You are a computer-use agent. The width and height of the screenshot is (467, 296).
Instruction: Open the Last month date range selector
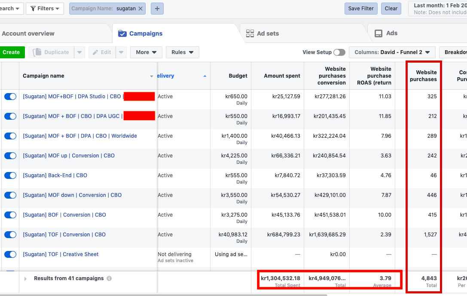pos(437,9)
